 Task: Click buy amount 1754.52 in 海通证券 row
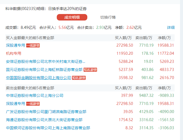(126, 120)
